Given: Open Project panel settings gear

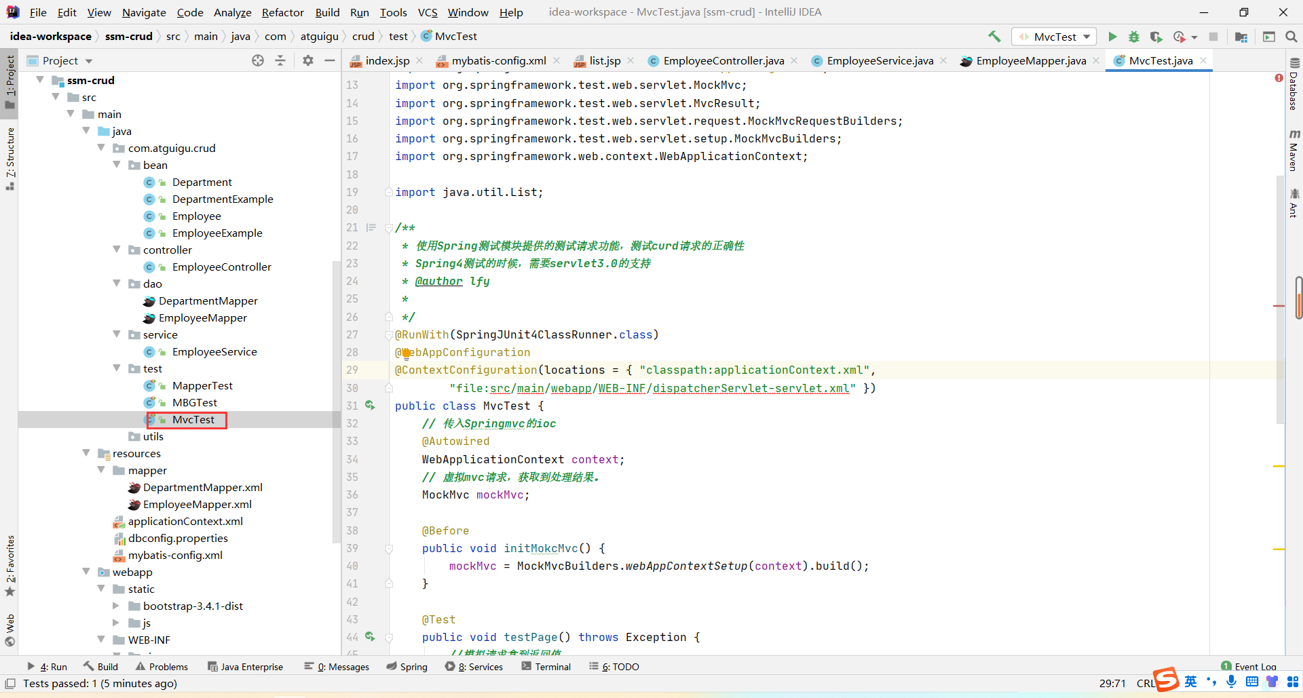Looking at the screenshot, I should [x=308, y=60].
